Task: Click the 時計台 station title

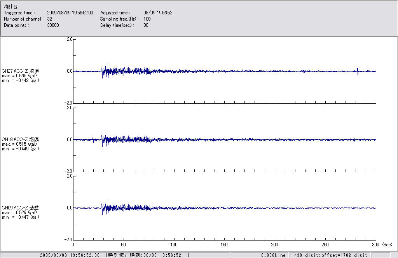Action: pyautogui.click(x=10, y=7)
